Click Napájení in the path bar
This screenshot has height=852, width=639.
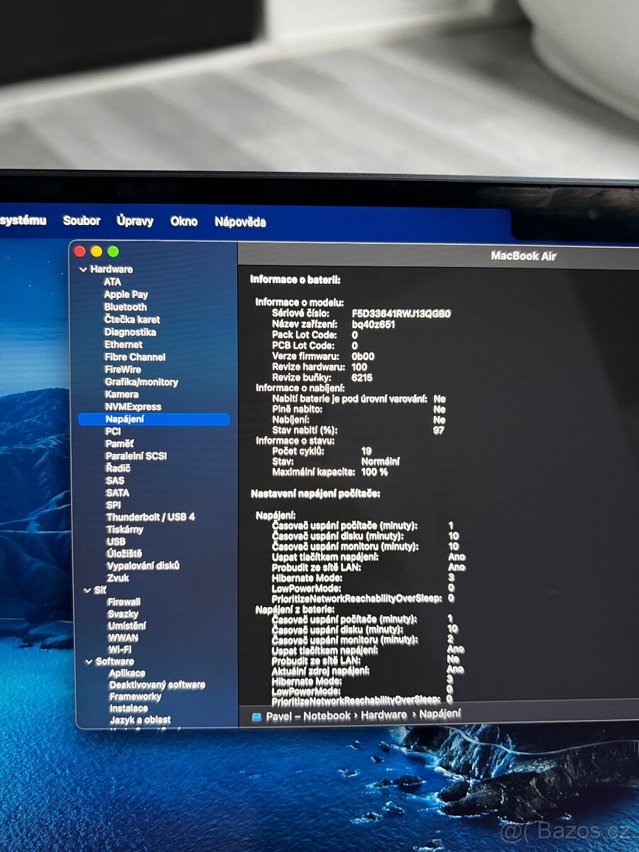coord(440,714)
